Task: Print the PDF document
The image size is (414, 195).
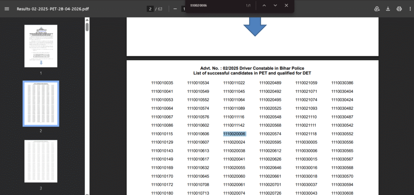Action: 399,9
